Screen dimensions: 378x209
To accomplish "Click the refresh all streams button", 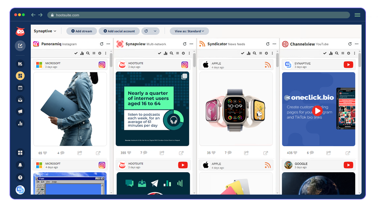I will coord(146,31).
